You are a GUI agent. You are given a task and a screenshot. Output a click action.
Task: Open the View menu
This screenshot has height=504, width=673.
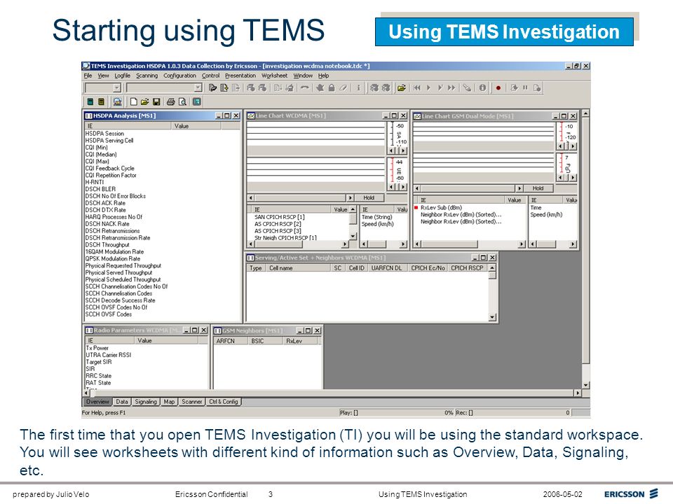pos(104,76)
